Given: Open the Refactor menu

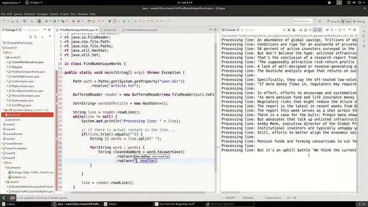Looking at the screenshot, I should [x=30, y=14].
